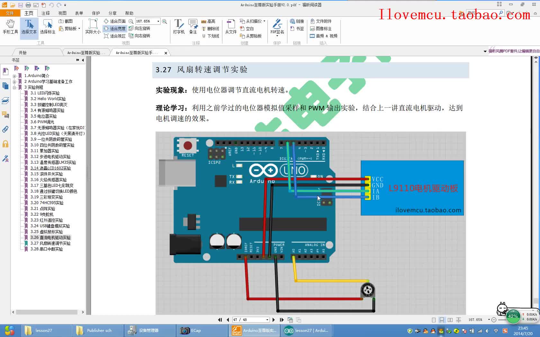Open bookmark 3.27 风扇转速调节实验
The width and height of the screenshot is (540, 337).
coord(50,243)
